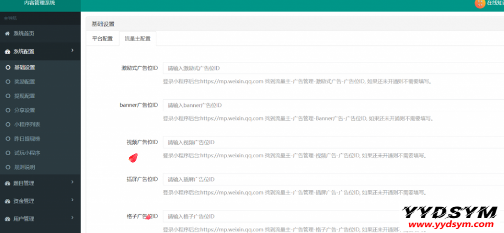Click the user avatar in top bar
Viewport: 504px width, 233px height.
coord(480,3)
